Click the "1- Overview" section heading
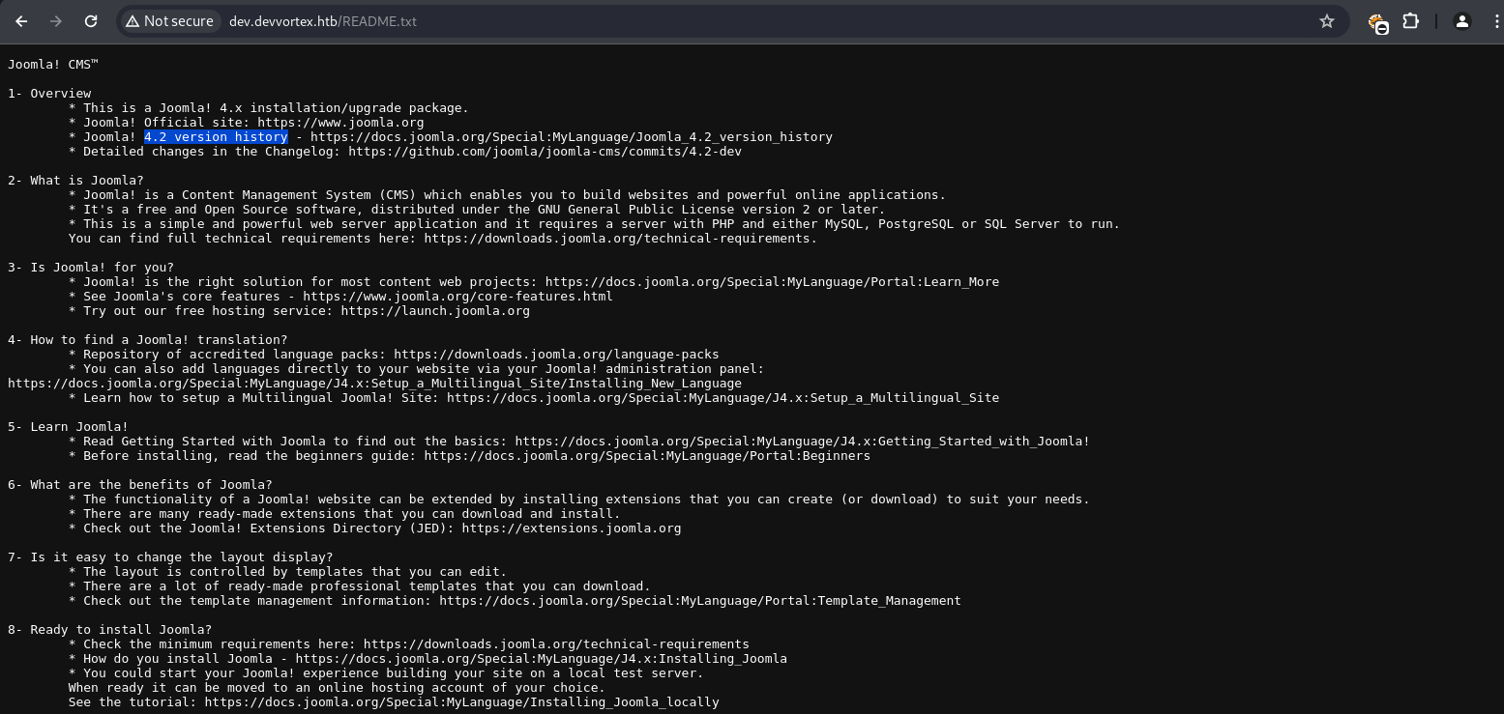 click(49, 94)
